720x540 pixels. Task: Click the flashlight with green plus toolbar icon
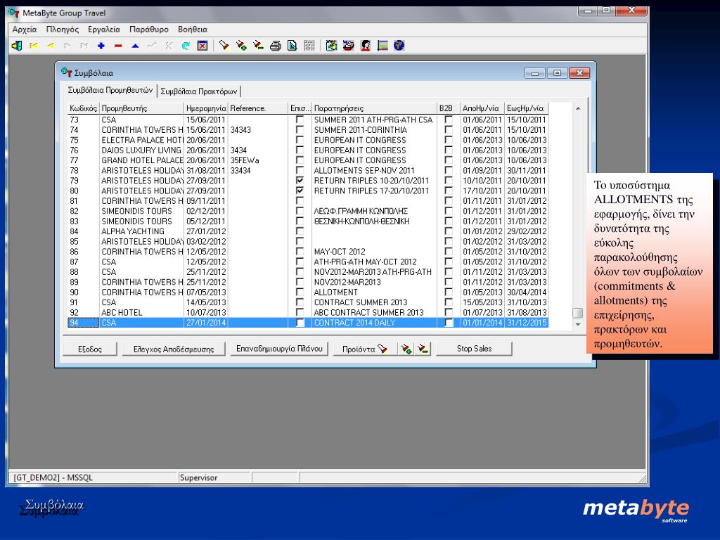click(x=241, y=46)
